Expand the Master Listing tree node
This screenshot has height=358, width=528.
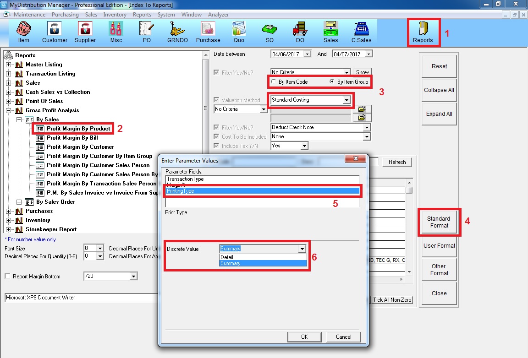(9, 65)
